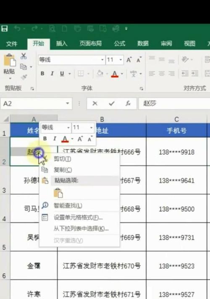Open the ribbon font name 等线 dropdown
Screen dimensions: 210x299
click(x=102, y=60)
